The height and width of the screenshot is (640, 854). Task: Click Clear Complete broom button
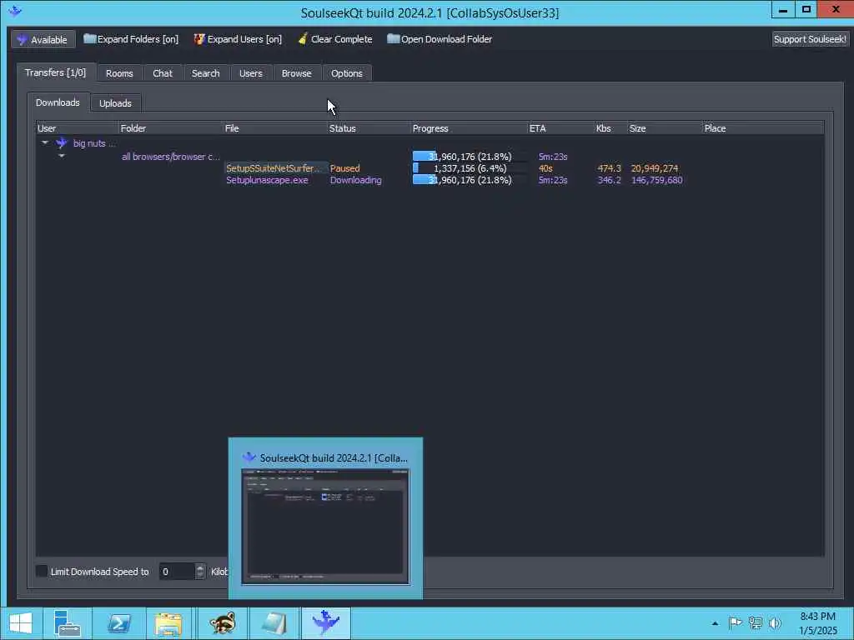click(335, 39)
